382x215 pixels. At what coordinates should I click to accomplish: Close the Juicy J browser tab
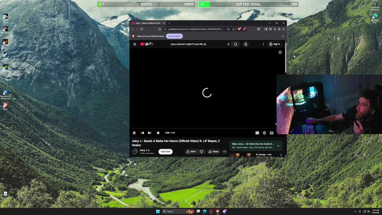coord(164,23)
